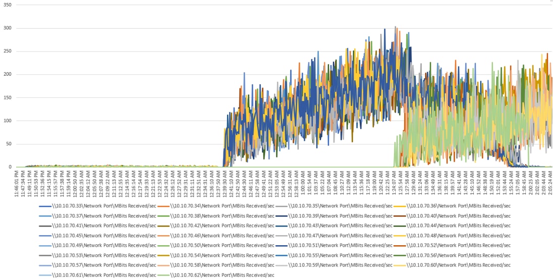Choose the \\10.10.70.46 series in the legend

pyautogui.click(x=215, y=235)
